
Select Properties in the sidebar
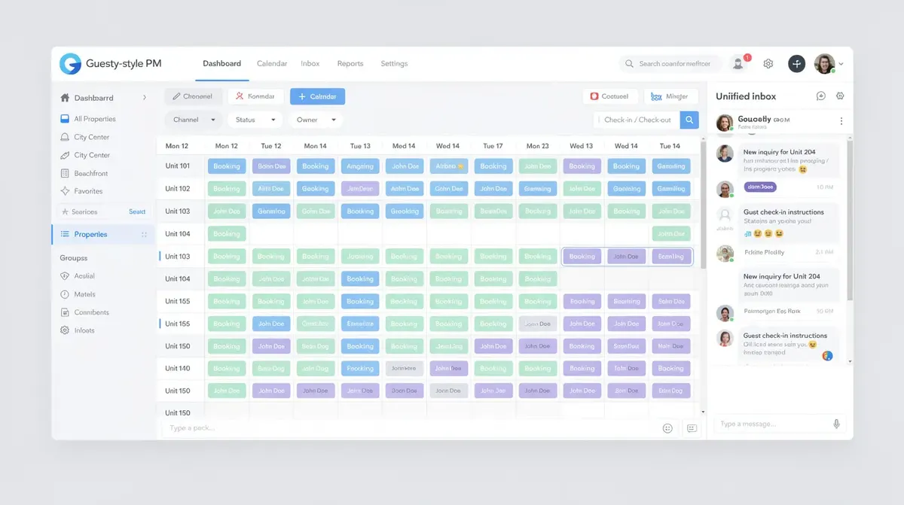click(x=103, y=234)
